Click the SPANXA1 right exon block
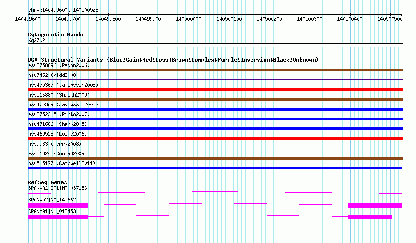The width and height of the screenshot is (416, 243). pos(370,217)
